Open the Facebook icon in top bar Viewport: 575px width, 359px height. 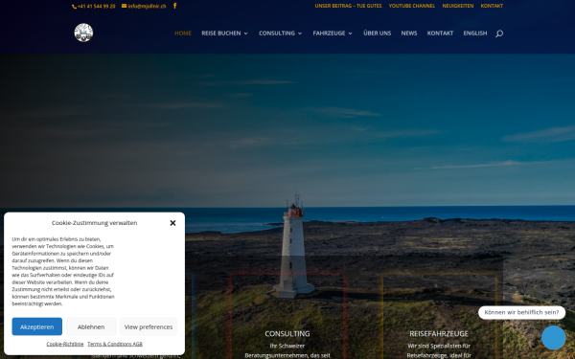(175, 6)
